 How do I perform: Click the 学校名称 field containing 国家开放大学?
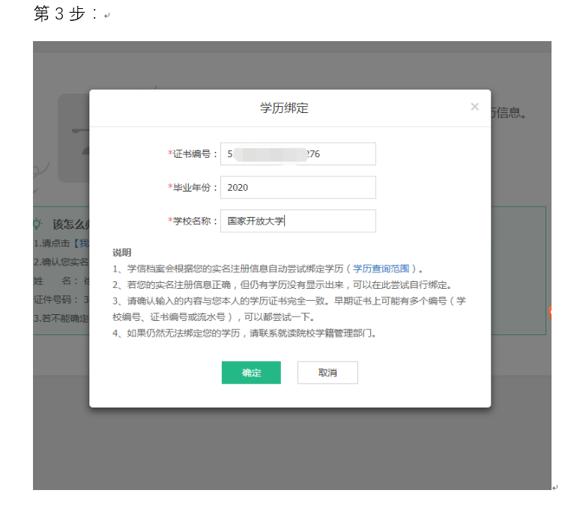[297, 221]
